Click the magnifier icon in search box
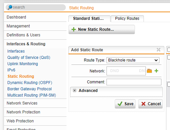The width and height of the screenshot is (170, 130). (10, 7)
